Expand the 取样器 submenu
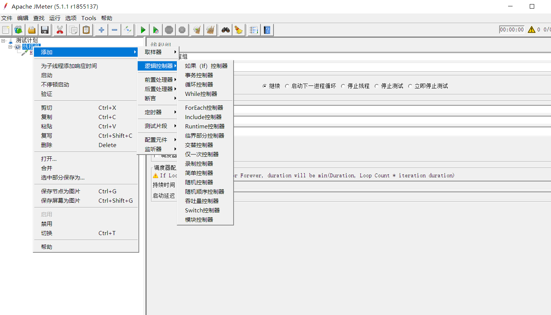The height and width of the screenshot is (315, 551). [x=158, y=52]
